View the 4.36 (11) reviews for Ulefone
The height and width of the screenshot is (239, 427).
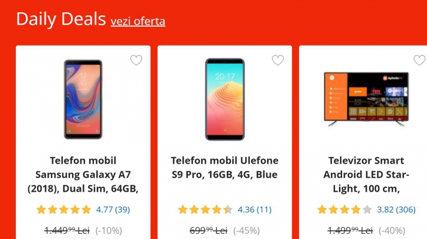[x=255, y=209]
